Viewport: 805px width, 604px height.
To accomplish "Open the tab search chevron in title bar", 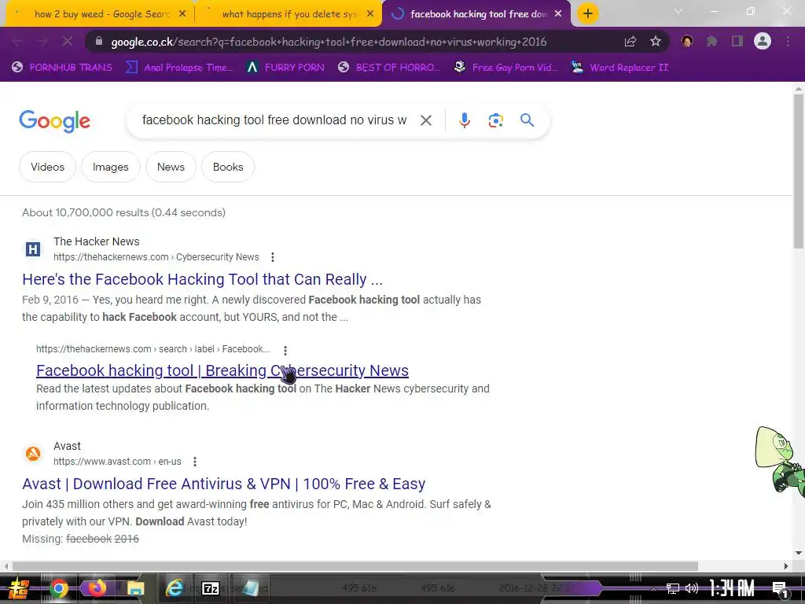I will coord(678,11).
